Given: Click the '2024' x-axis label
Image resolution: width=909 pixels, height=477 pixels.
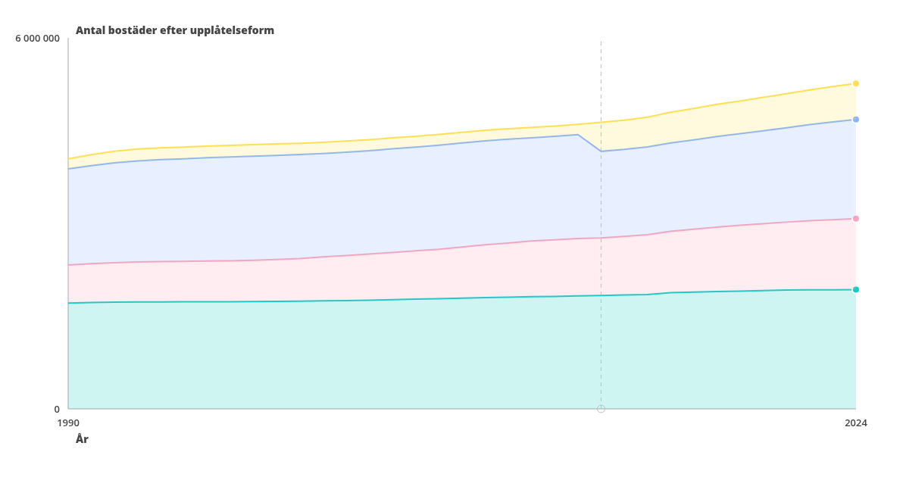Looking at the screenshot, I should 856,423.
